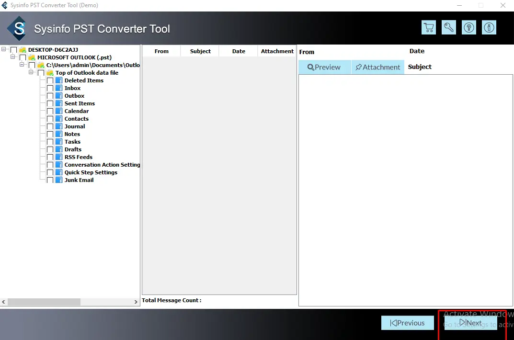Open the shopping cart purchase icon

tap(428, 27)
